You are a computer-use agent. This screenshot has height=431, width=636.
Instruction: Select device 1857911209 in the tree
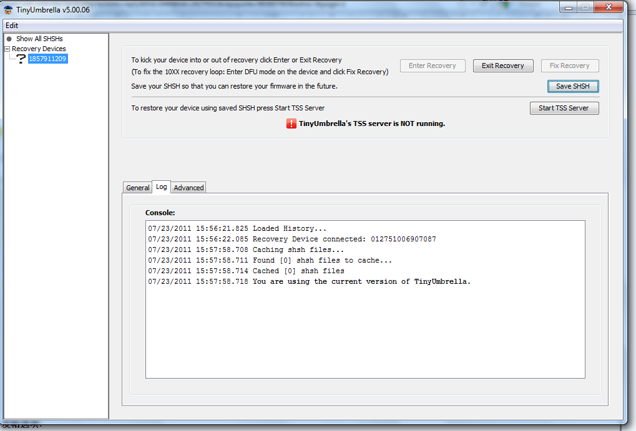pyautogui.click(x=48, y=59)
